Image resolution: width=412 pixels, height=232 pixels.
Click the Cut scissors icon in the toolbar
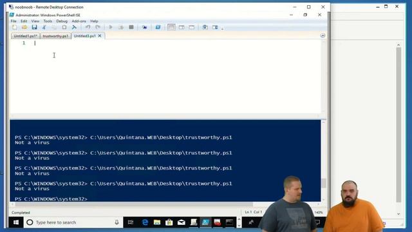click(x=44, y=27)
